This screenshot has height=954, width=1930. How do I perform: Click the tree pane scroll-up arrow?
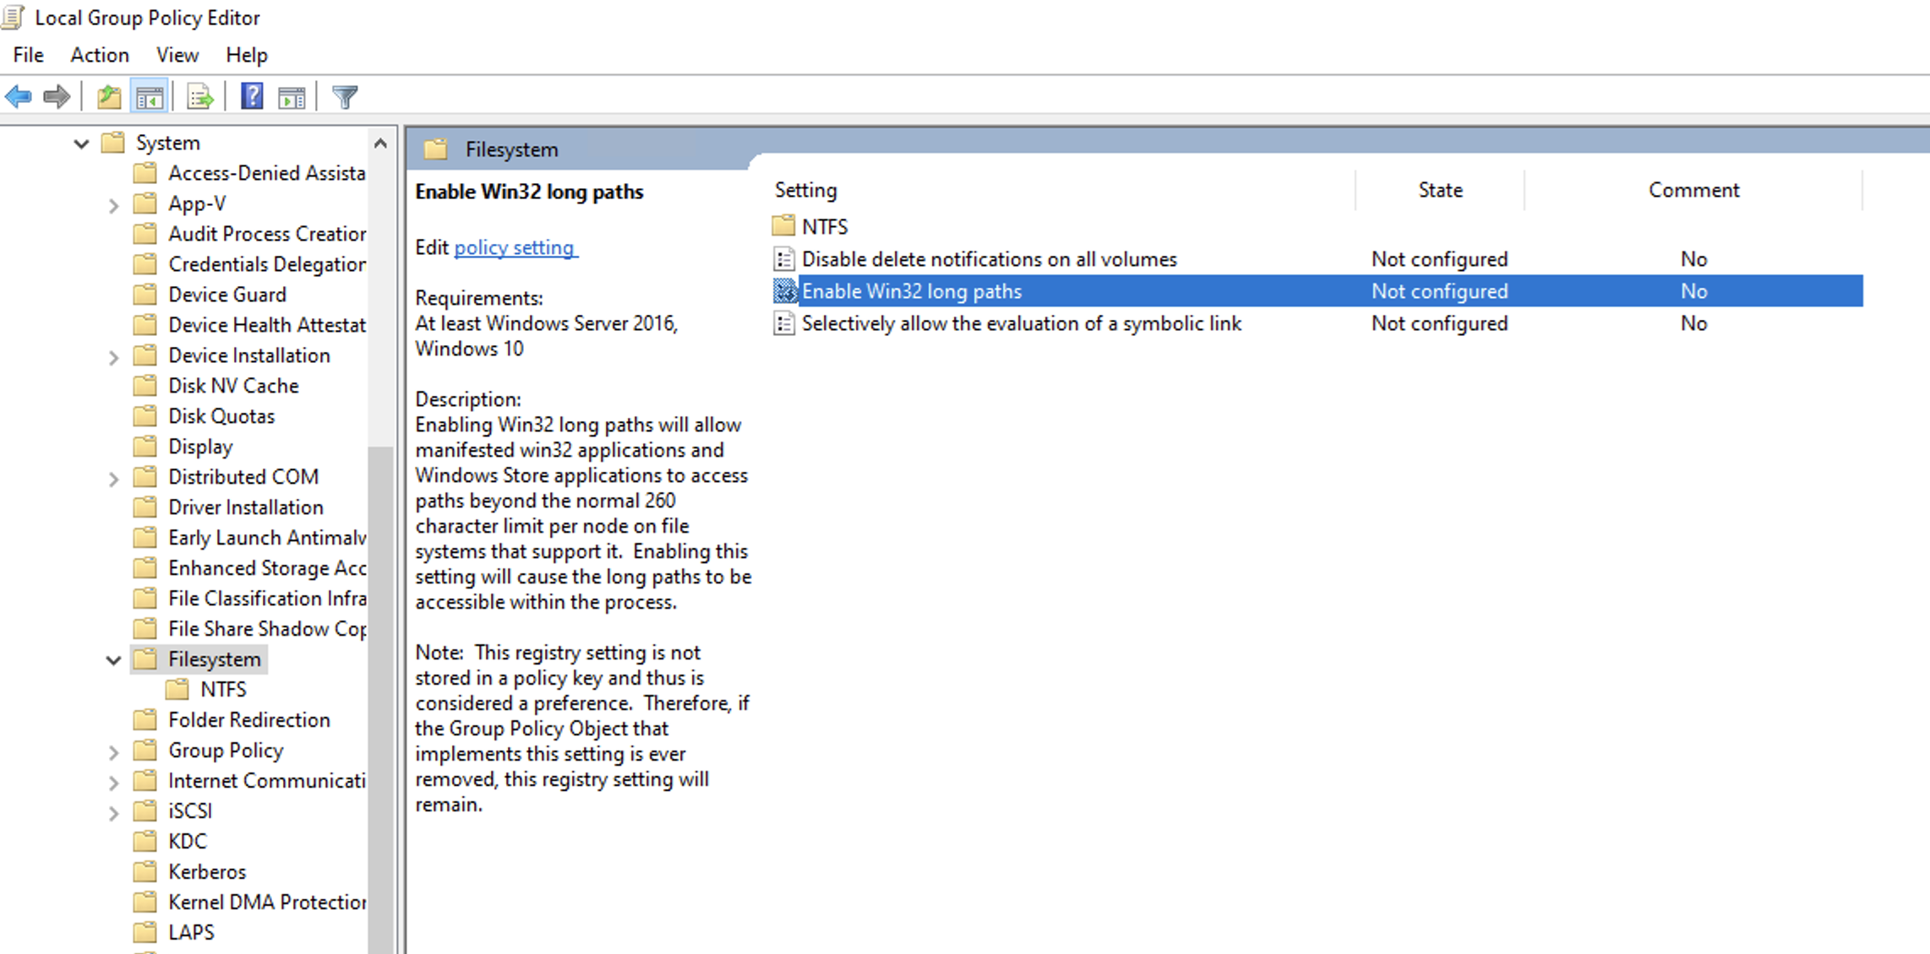click(380, 144)
